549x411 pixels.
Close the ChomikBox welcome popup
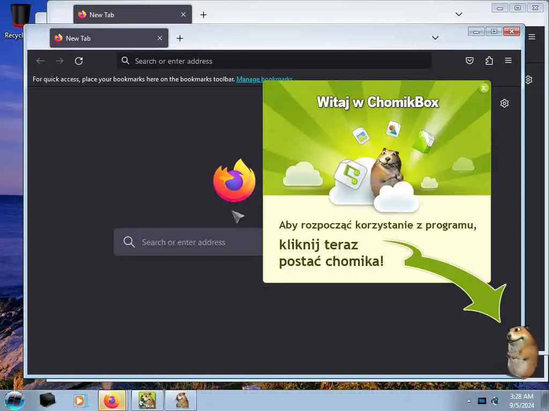point(484,88)
